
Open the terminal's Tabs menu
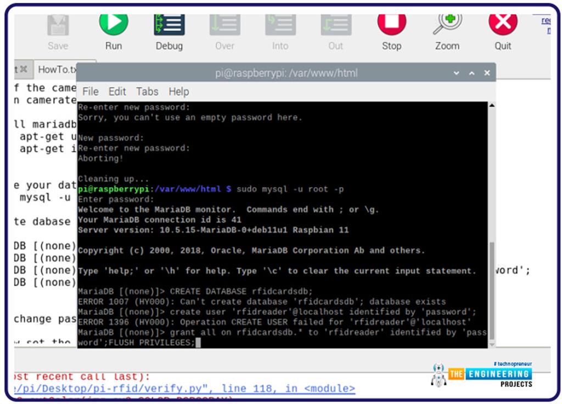147,92
